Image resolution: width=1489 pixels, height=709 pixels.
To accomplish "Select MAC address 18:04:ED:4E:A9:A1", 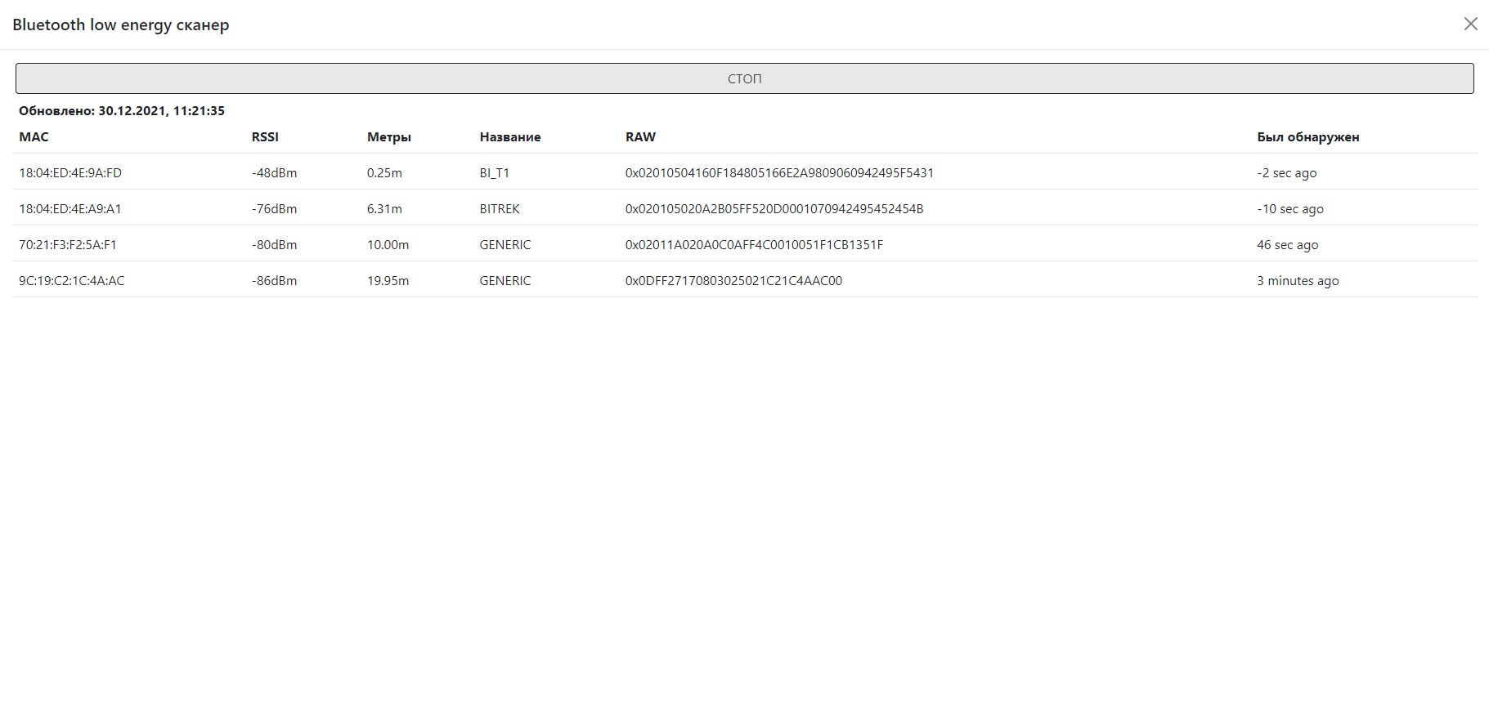I will click(x=70, y=209).
